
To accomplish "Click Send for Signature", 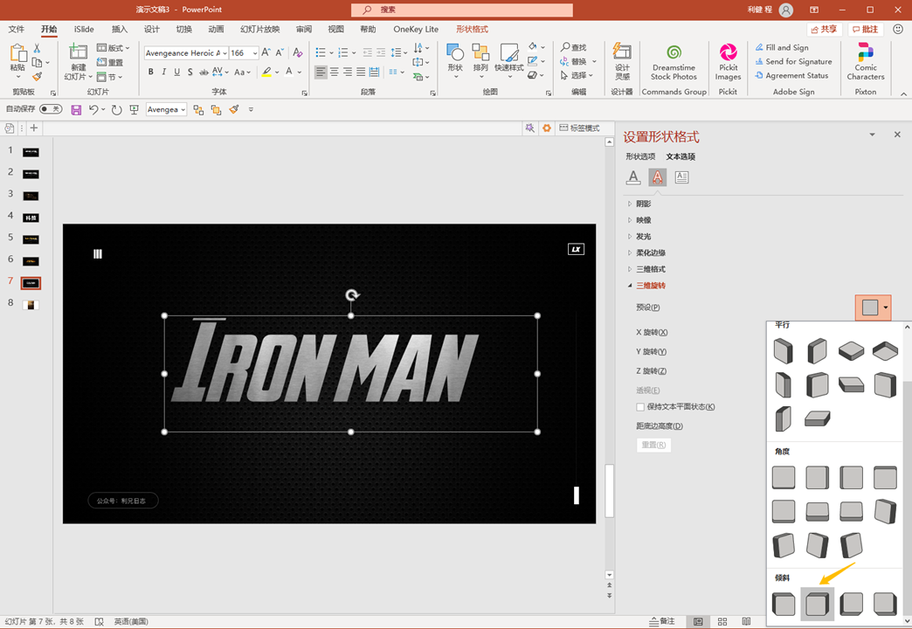I will pyautogui.click(x=793, y=62).
